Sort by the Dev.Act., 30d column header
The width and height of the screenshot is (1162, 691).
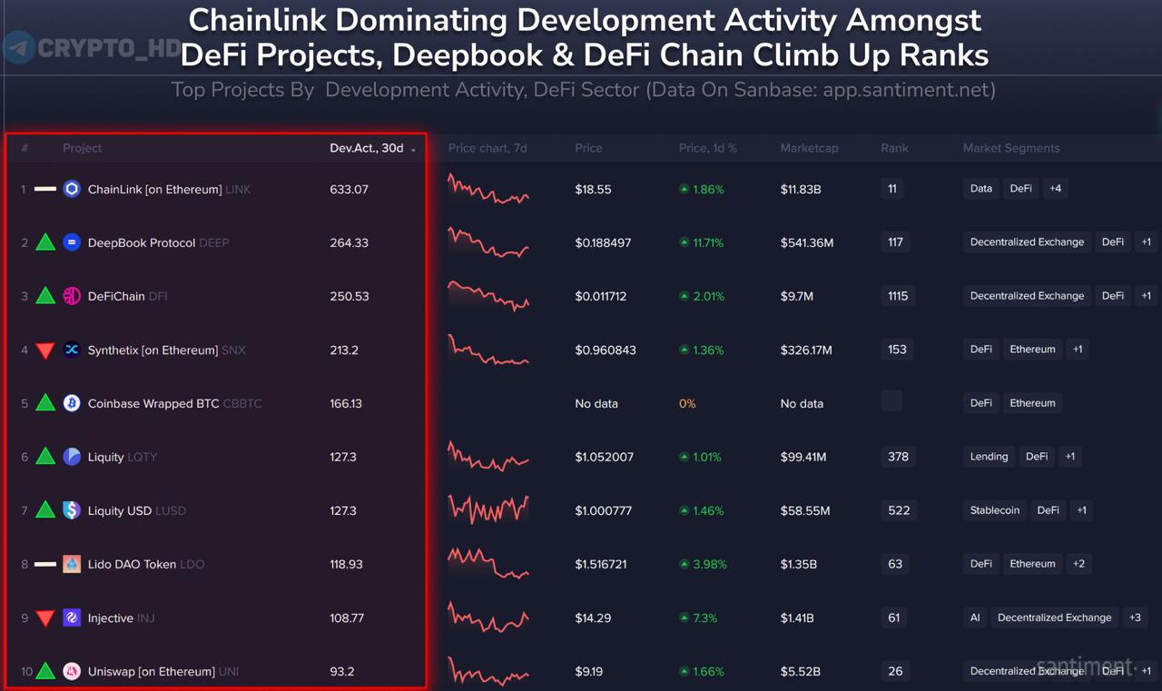[x=367, y=148]
